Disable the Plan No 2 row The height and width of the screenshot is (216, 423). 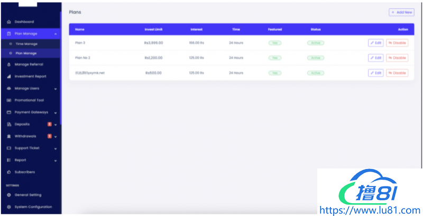tap(397, 58)
